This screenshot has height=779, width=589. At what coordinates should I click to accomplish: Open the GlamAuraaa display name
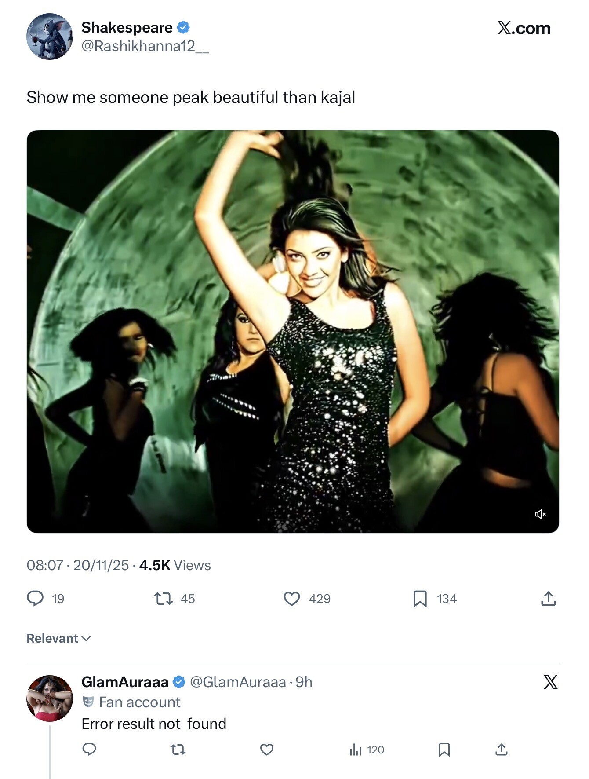click(x=125, y=682)
